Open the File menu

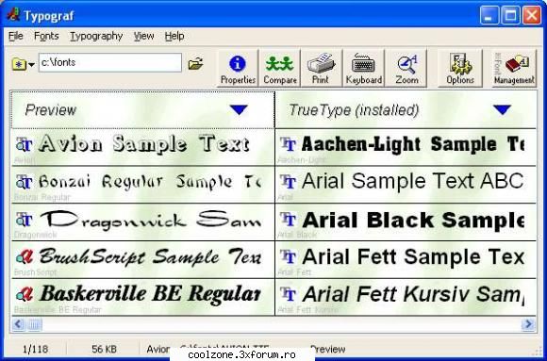coord(16,36)
